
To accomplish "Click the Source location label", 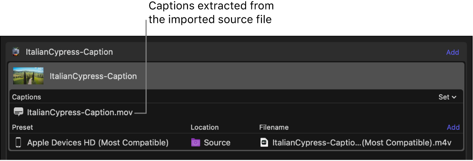I will [x=217, y=142].
